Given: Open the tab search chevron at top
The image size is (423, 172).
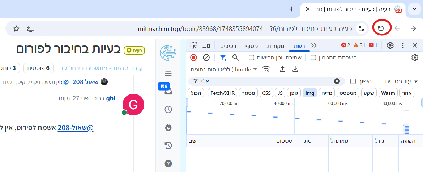Looking at the screenshot, I should pos(415,9).
